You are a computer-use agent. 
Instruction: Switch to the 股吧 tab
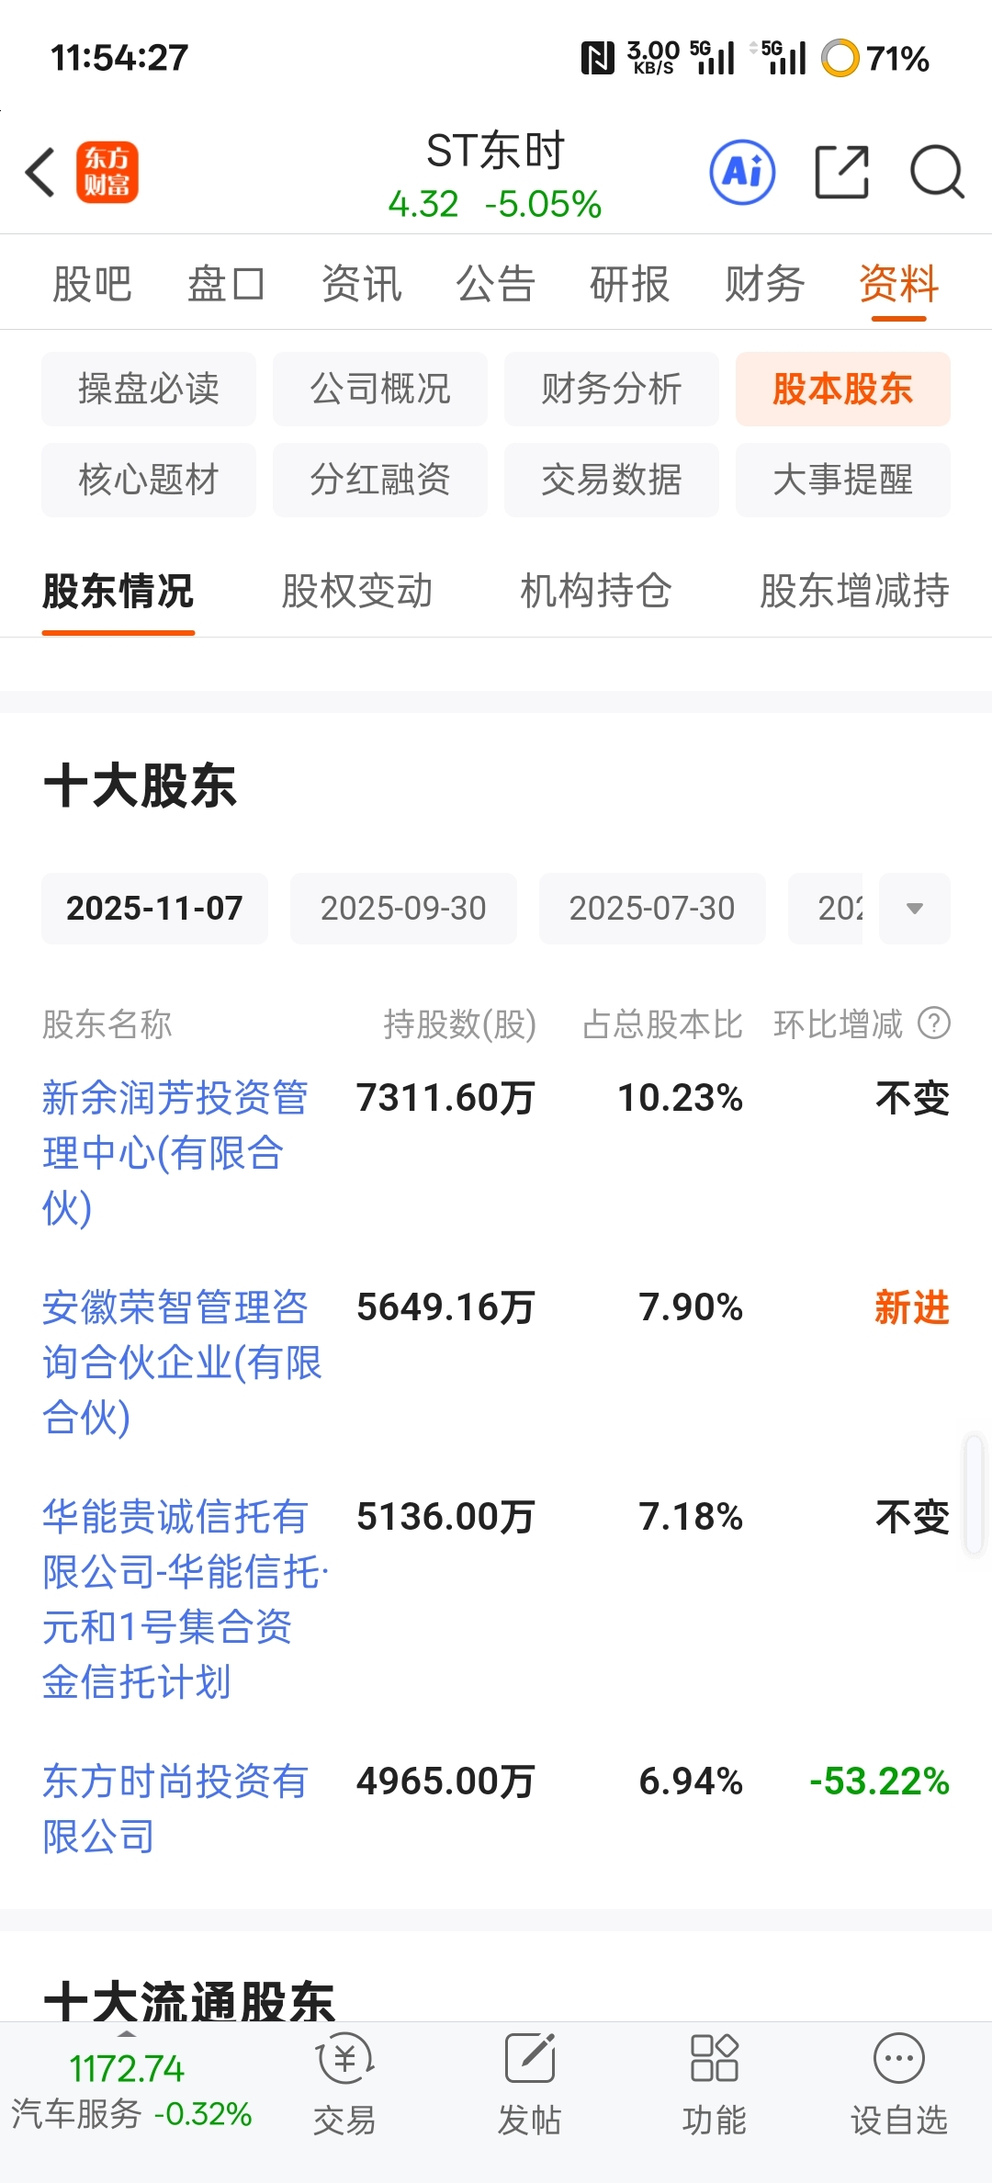(92, 283)
